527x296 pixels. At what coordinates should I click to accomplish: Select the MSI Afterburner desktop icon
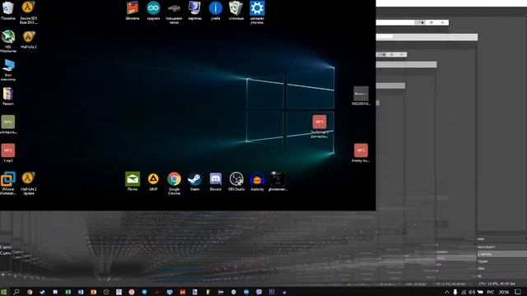(8, 41)
